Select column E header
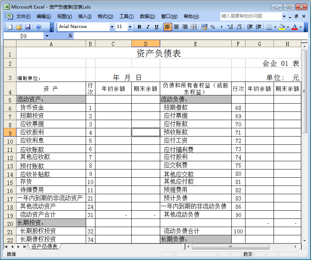Image resolution: width=311 pixels, height=260 pixels. point(196,44)
